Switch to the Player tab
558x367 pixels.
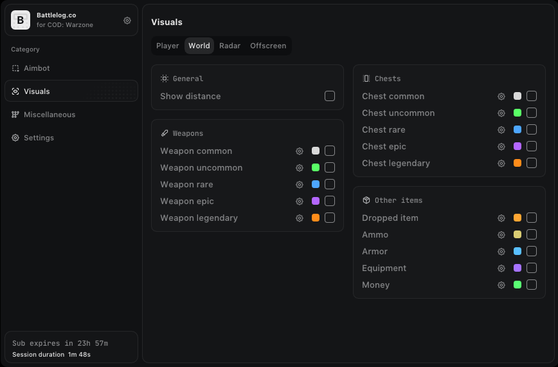click(168, 46)
